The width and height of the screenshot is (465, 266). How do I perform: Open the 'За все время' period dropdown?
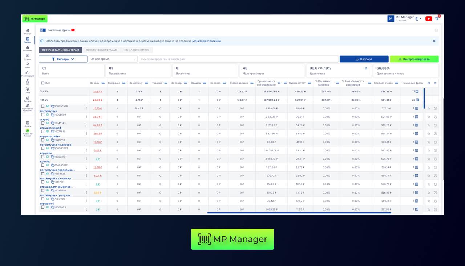[x=113, y=59]
